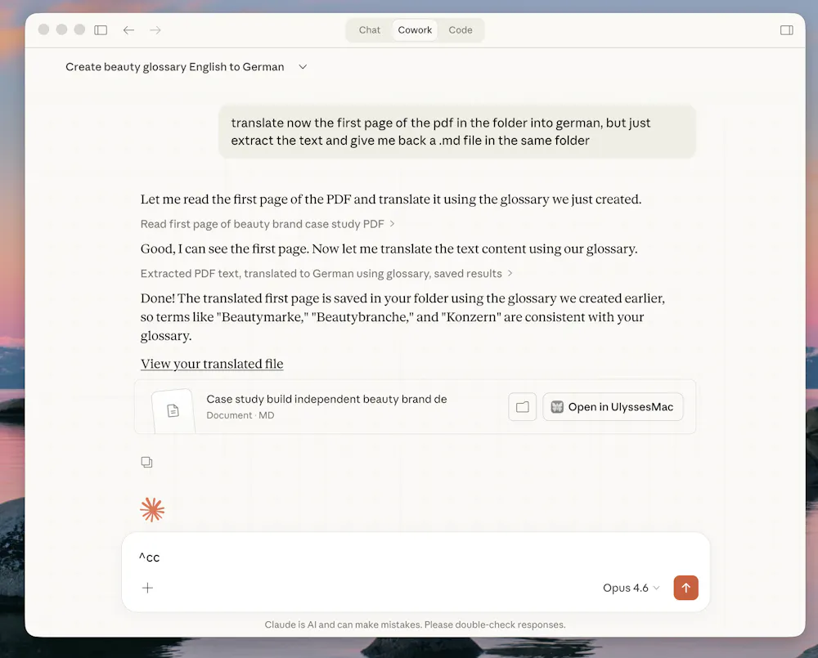This screenshot has height=658, width=818.
Task: Expand 'Extracted PDF text, translated to German' step
Action: point(326,273)
